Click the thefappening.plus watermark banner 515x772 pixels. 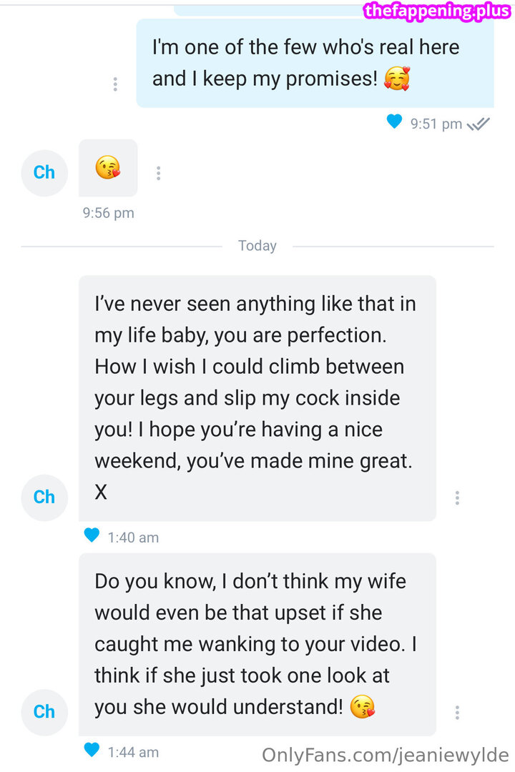[437, 11]
